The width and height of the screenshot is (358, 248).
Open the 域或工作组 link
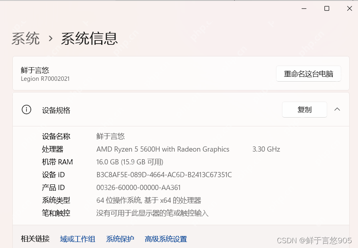click(78, 239)
